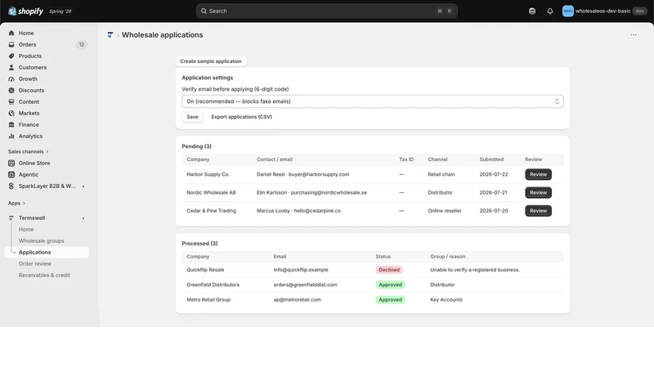Click Retail chain channel cell
The height and width of the screenshot is (368, 654).
(441, 174)
